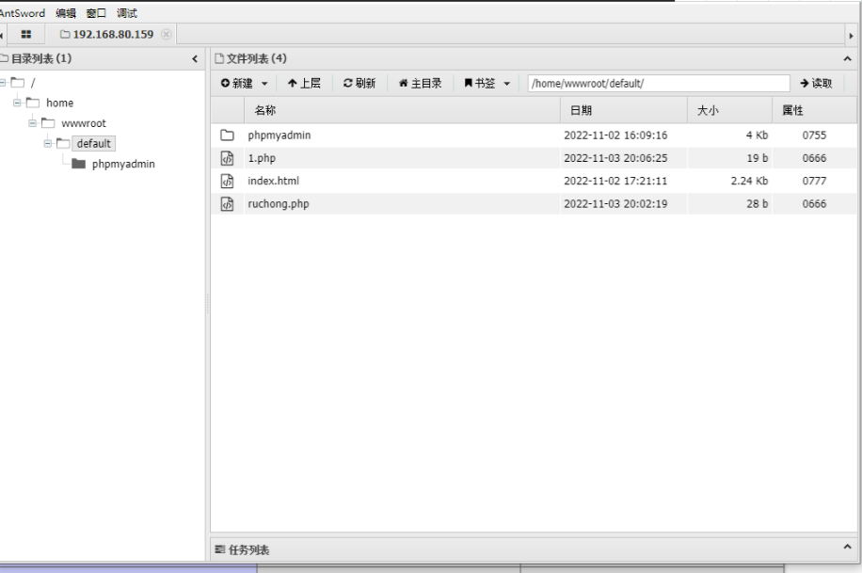Viewport: 862px width, 573px height.
Task: Collapse the default tree node
Action: [48, 144]
